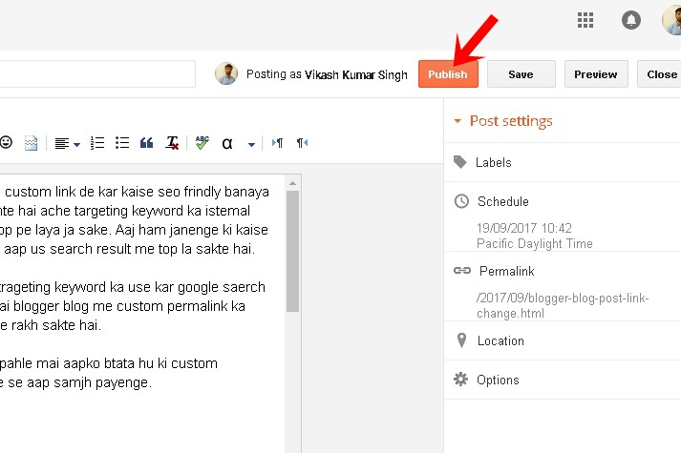Set left-to-right text direction
The height and width of the screenshot is (453, 681).
pos(277,143)
